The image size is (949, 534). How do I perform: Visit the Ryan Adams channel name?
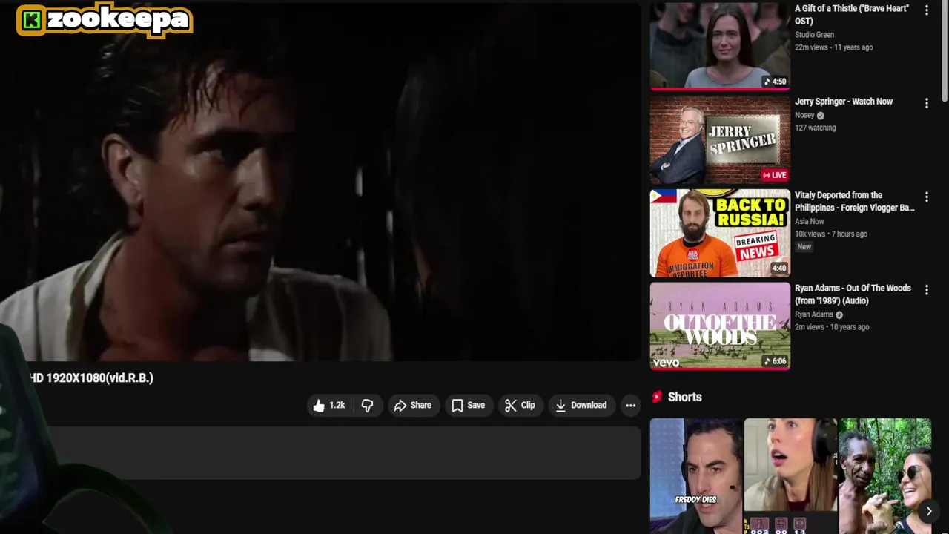tap(814, 314)
